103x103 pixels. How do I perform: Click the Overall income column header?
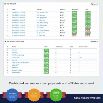(x=84, y=47)
